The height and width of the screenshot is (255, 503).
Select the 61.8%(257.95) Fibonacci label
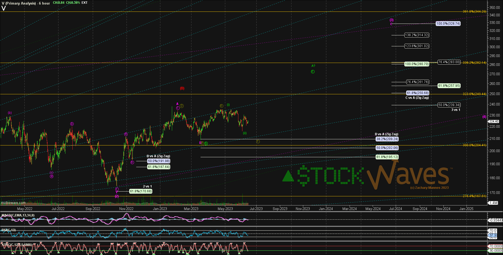click(449, 86)
